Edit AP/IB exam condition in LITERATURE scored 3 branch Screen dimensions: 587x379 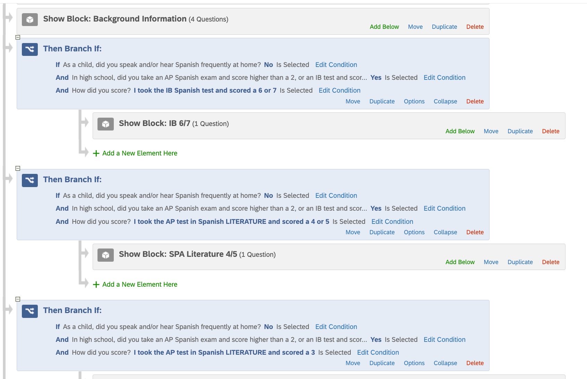coord(444,339)
